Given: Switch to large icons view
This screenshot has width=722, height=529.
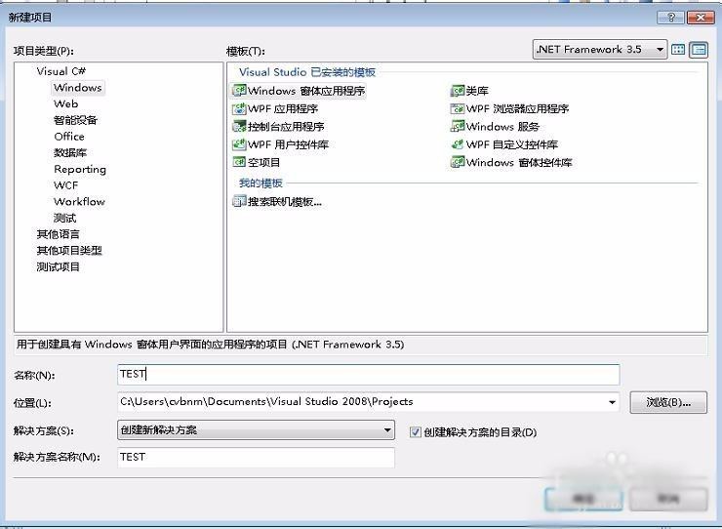Looking at the screenshot, I should pos(678,50).
